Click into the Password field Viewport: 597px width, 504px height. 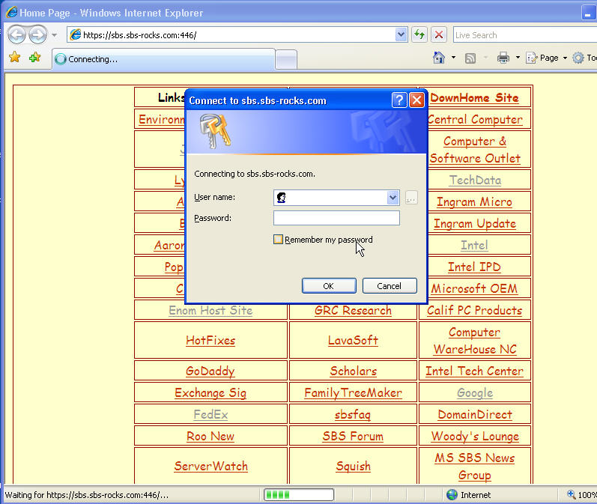[x=336, y=218]
